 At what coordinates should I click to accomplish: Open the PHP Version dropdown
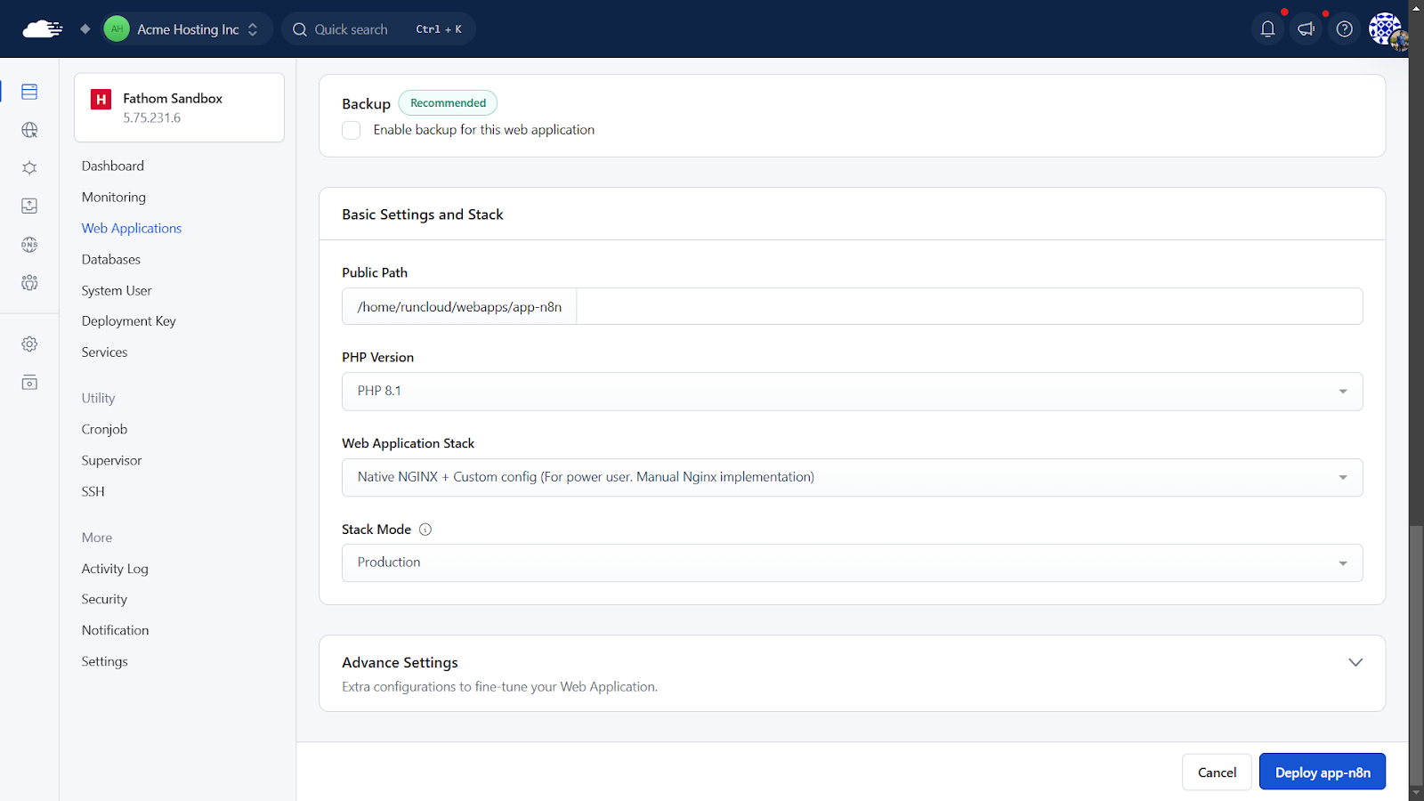tap(852, 392)
